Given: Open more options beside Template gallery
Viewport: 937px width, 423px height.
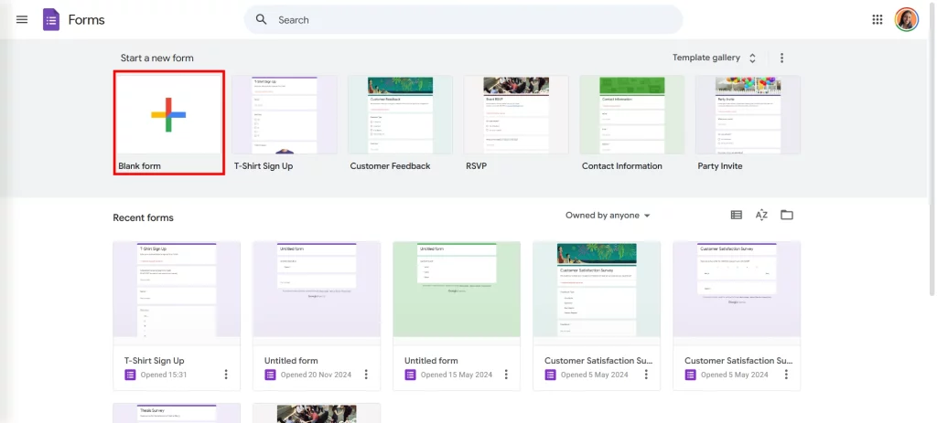Looking at the screenshot, I should tap(781, 58).
